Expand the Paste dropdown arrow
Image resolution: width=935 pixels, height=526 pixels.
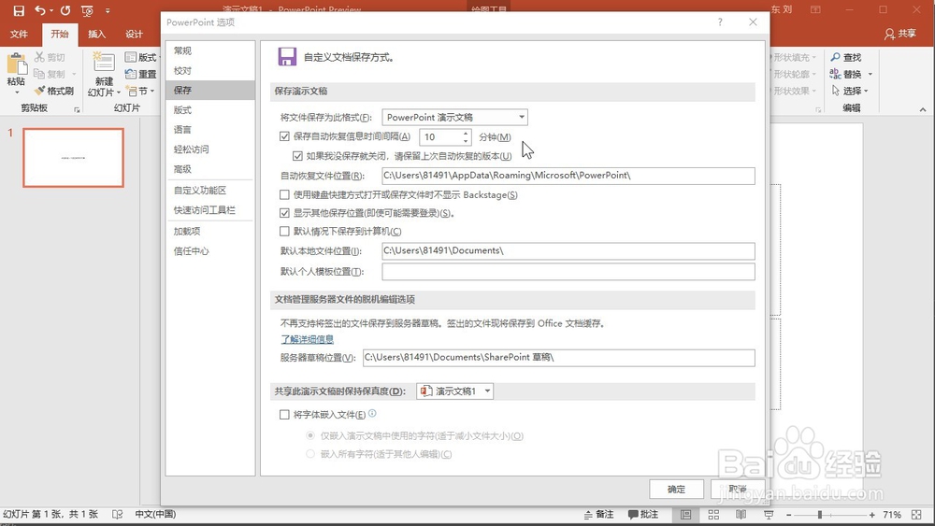pos(16,92)
